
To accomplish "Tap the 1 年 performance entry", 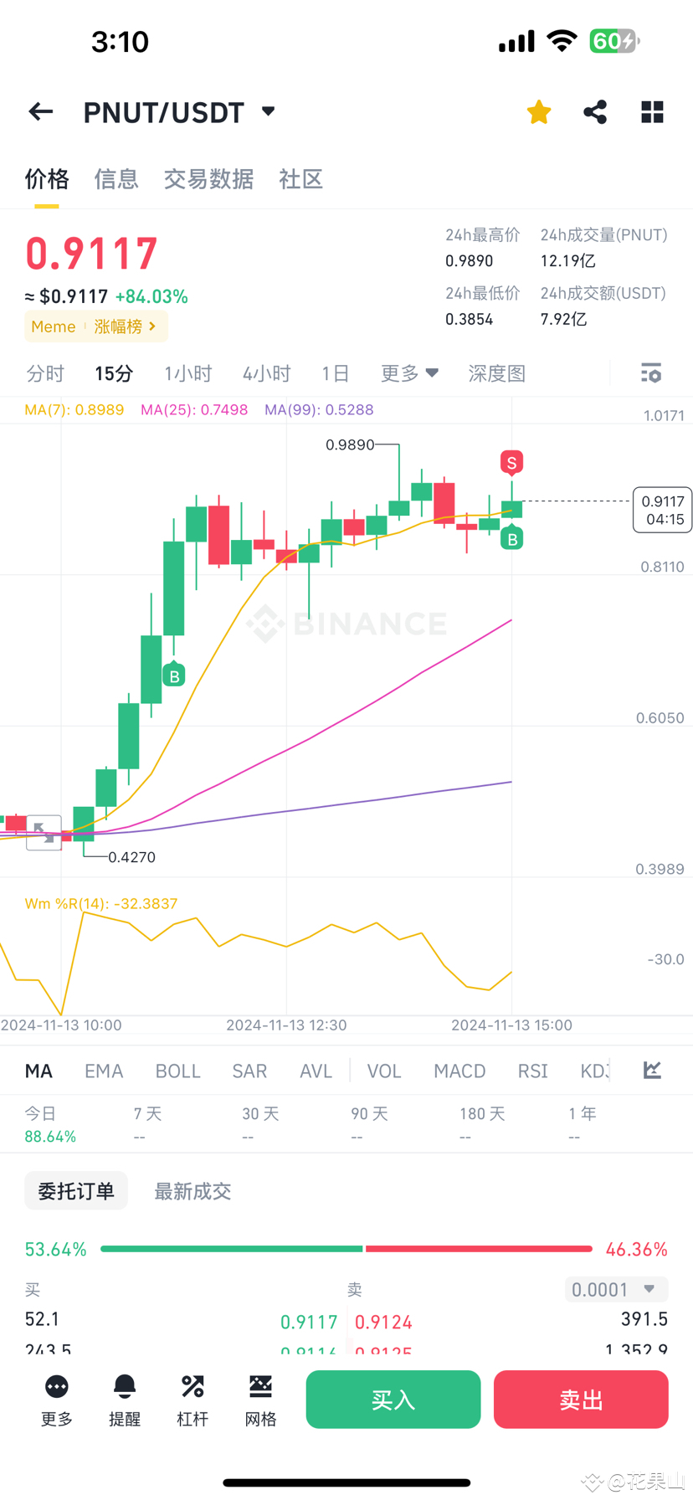I will click(x=583, y=1125).
